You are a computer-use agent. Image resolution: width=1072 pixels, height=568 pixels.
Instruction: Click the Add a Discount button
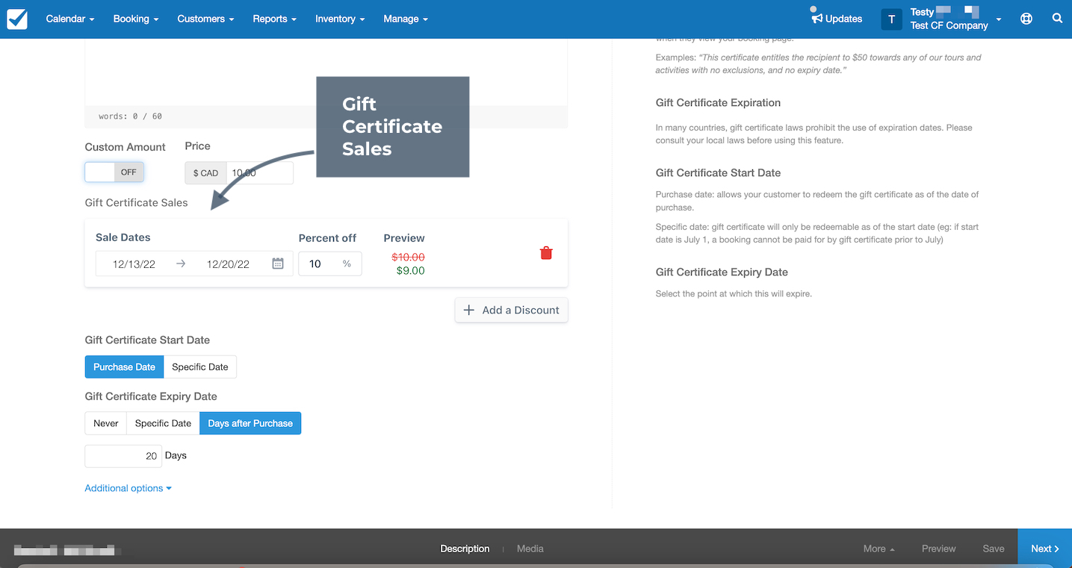point(512,310)
